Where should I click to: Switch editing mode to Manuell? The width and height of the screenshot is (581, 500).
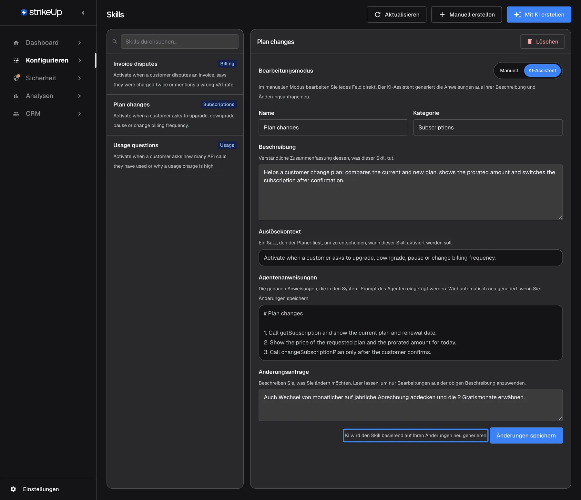point(509,71)
